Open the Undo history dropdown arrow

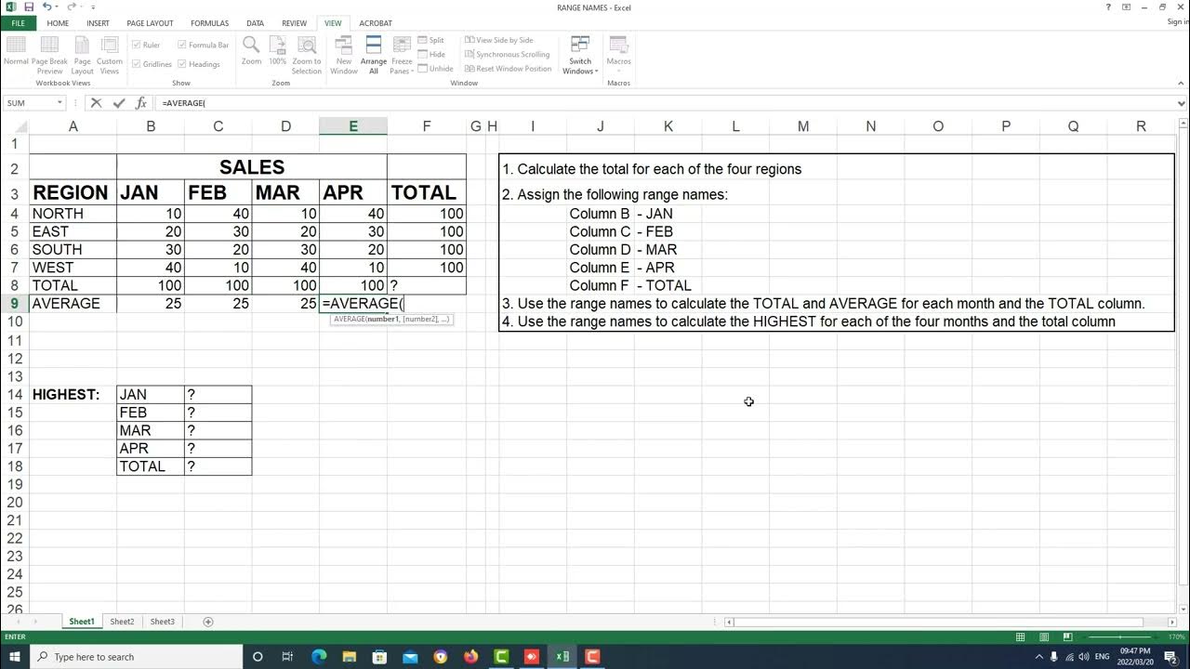tap(56, 7)
